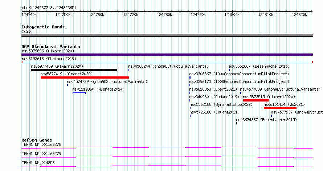Open variant nsv6101414 (Wu2021) label
Image resolution: width=323 pixels, height=171 pixels.
(x=284, y=104)
